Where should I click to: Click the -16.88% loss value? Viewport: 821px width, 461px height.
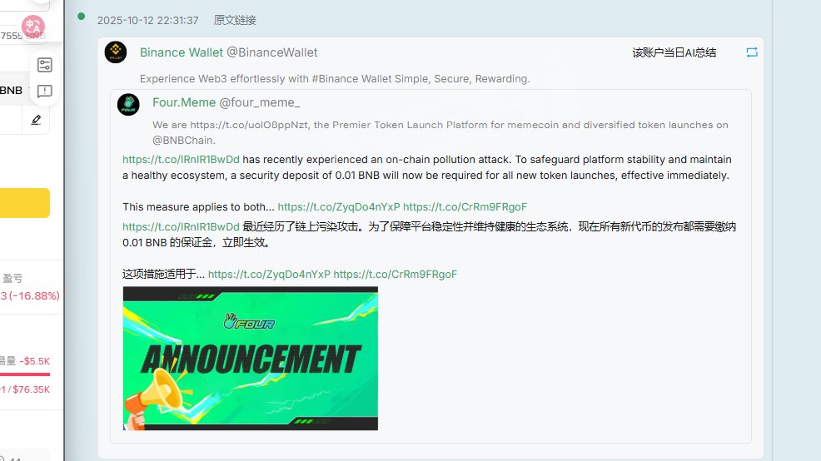34,295
